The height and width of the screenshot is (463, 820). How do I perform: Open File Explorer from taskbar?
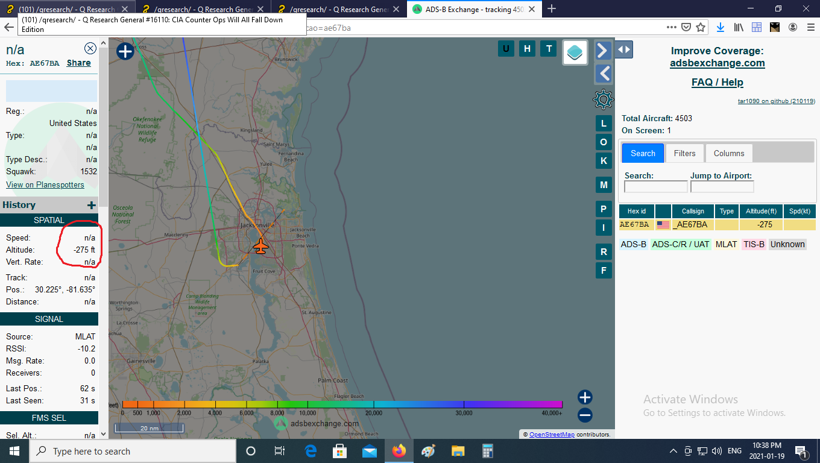[x=458, y=451]
